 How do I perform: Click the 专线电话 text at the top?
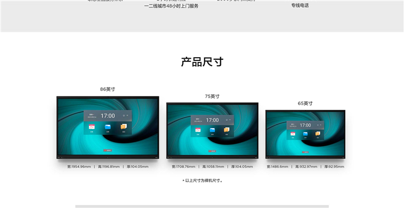click(x=300, y=5)
